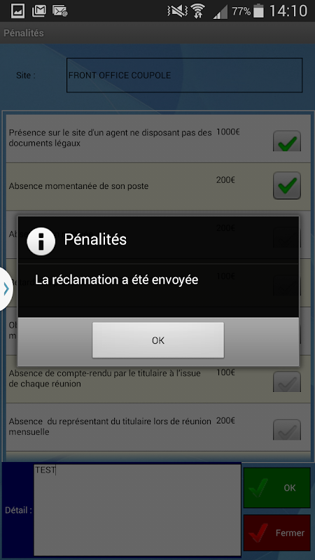
Task: Click the green OK validation button
Action: [276, 487]
